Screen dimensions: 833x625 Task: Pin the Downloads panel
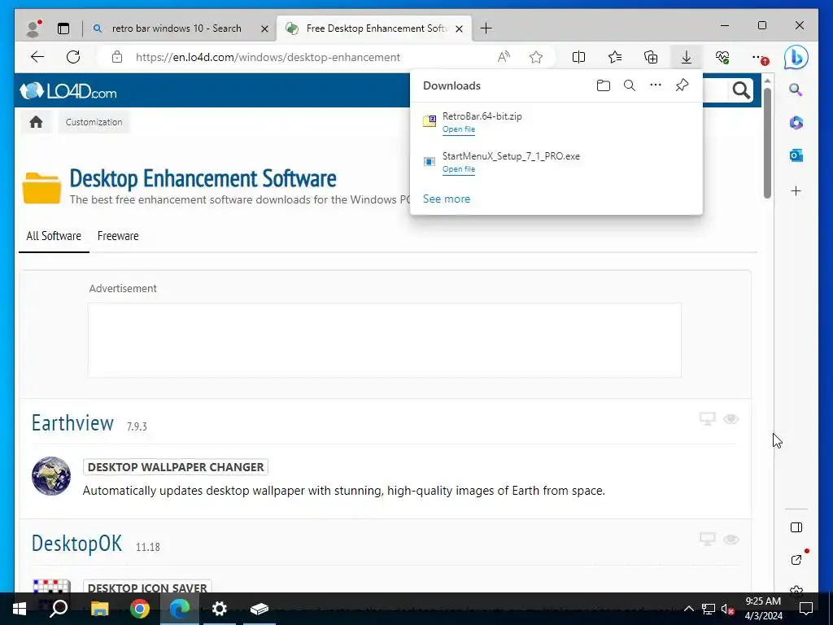click(x=683, y=85)
